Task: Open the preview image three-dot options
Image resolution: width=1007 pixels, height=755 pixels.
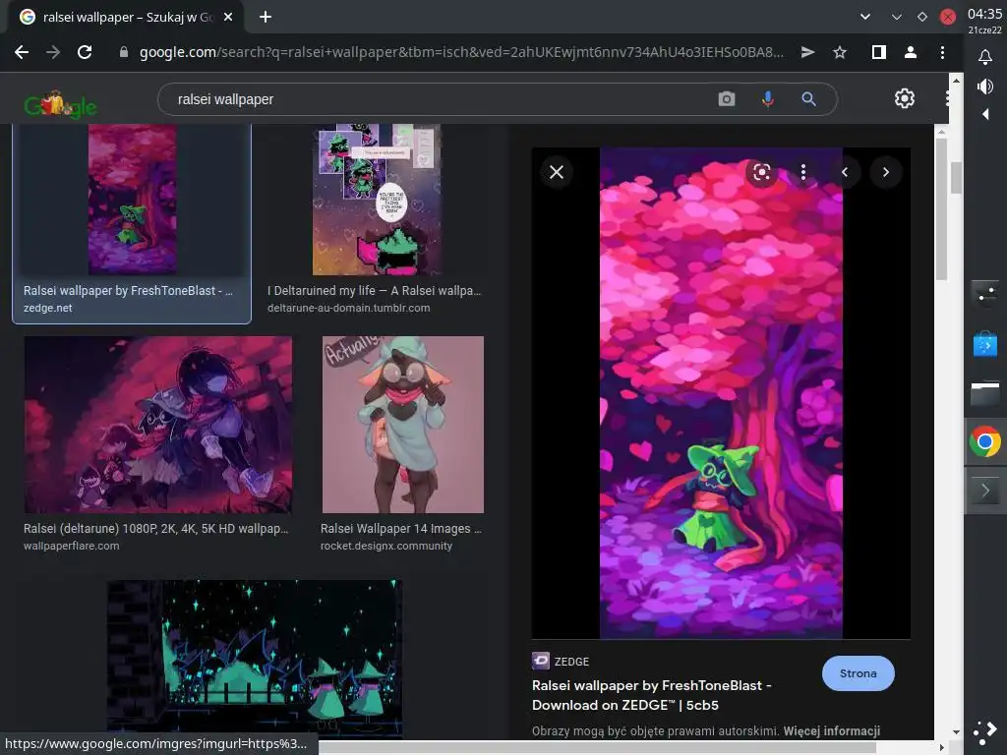Action: tap(802, 172)
